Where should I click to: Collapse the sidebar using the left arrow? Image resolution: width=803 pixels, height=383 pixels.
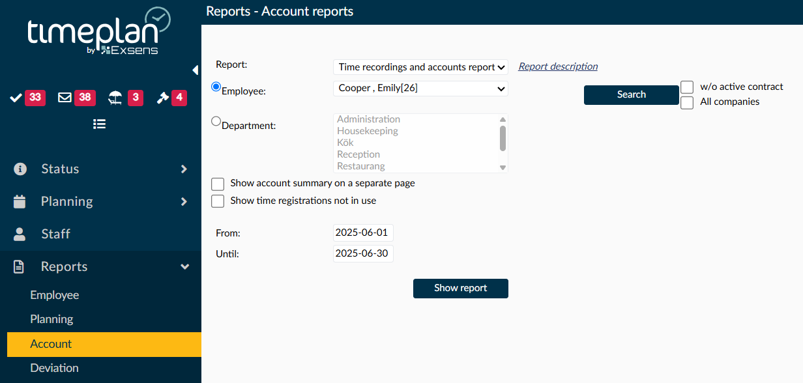(x=195, y=70)
